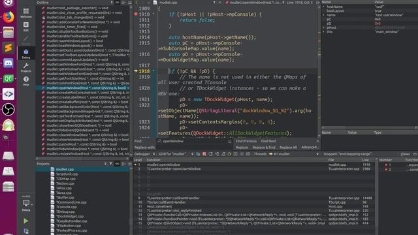Click the Start Debugging button below Run
The height and width of the screenshot is (235, 418).
tap(26, 231)
